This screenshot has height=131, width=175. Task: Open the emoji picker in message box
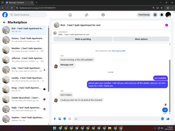[162, 119]
